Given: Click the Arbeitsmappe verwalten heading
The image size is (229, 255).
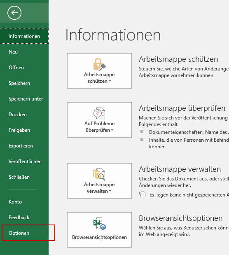Looking at the screenshot, I should pyautogui.click(x=180, y=169).
